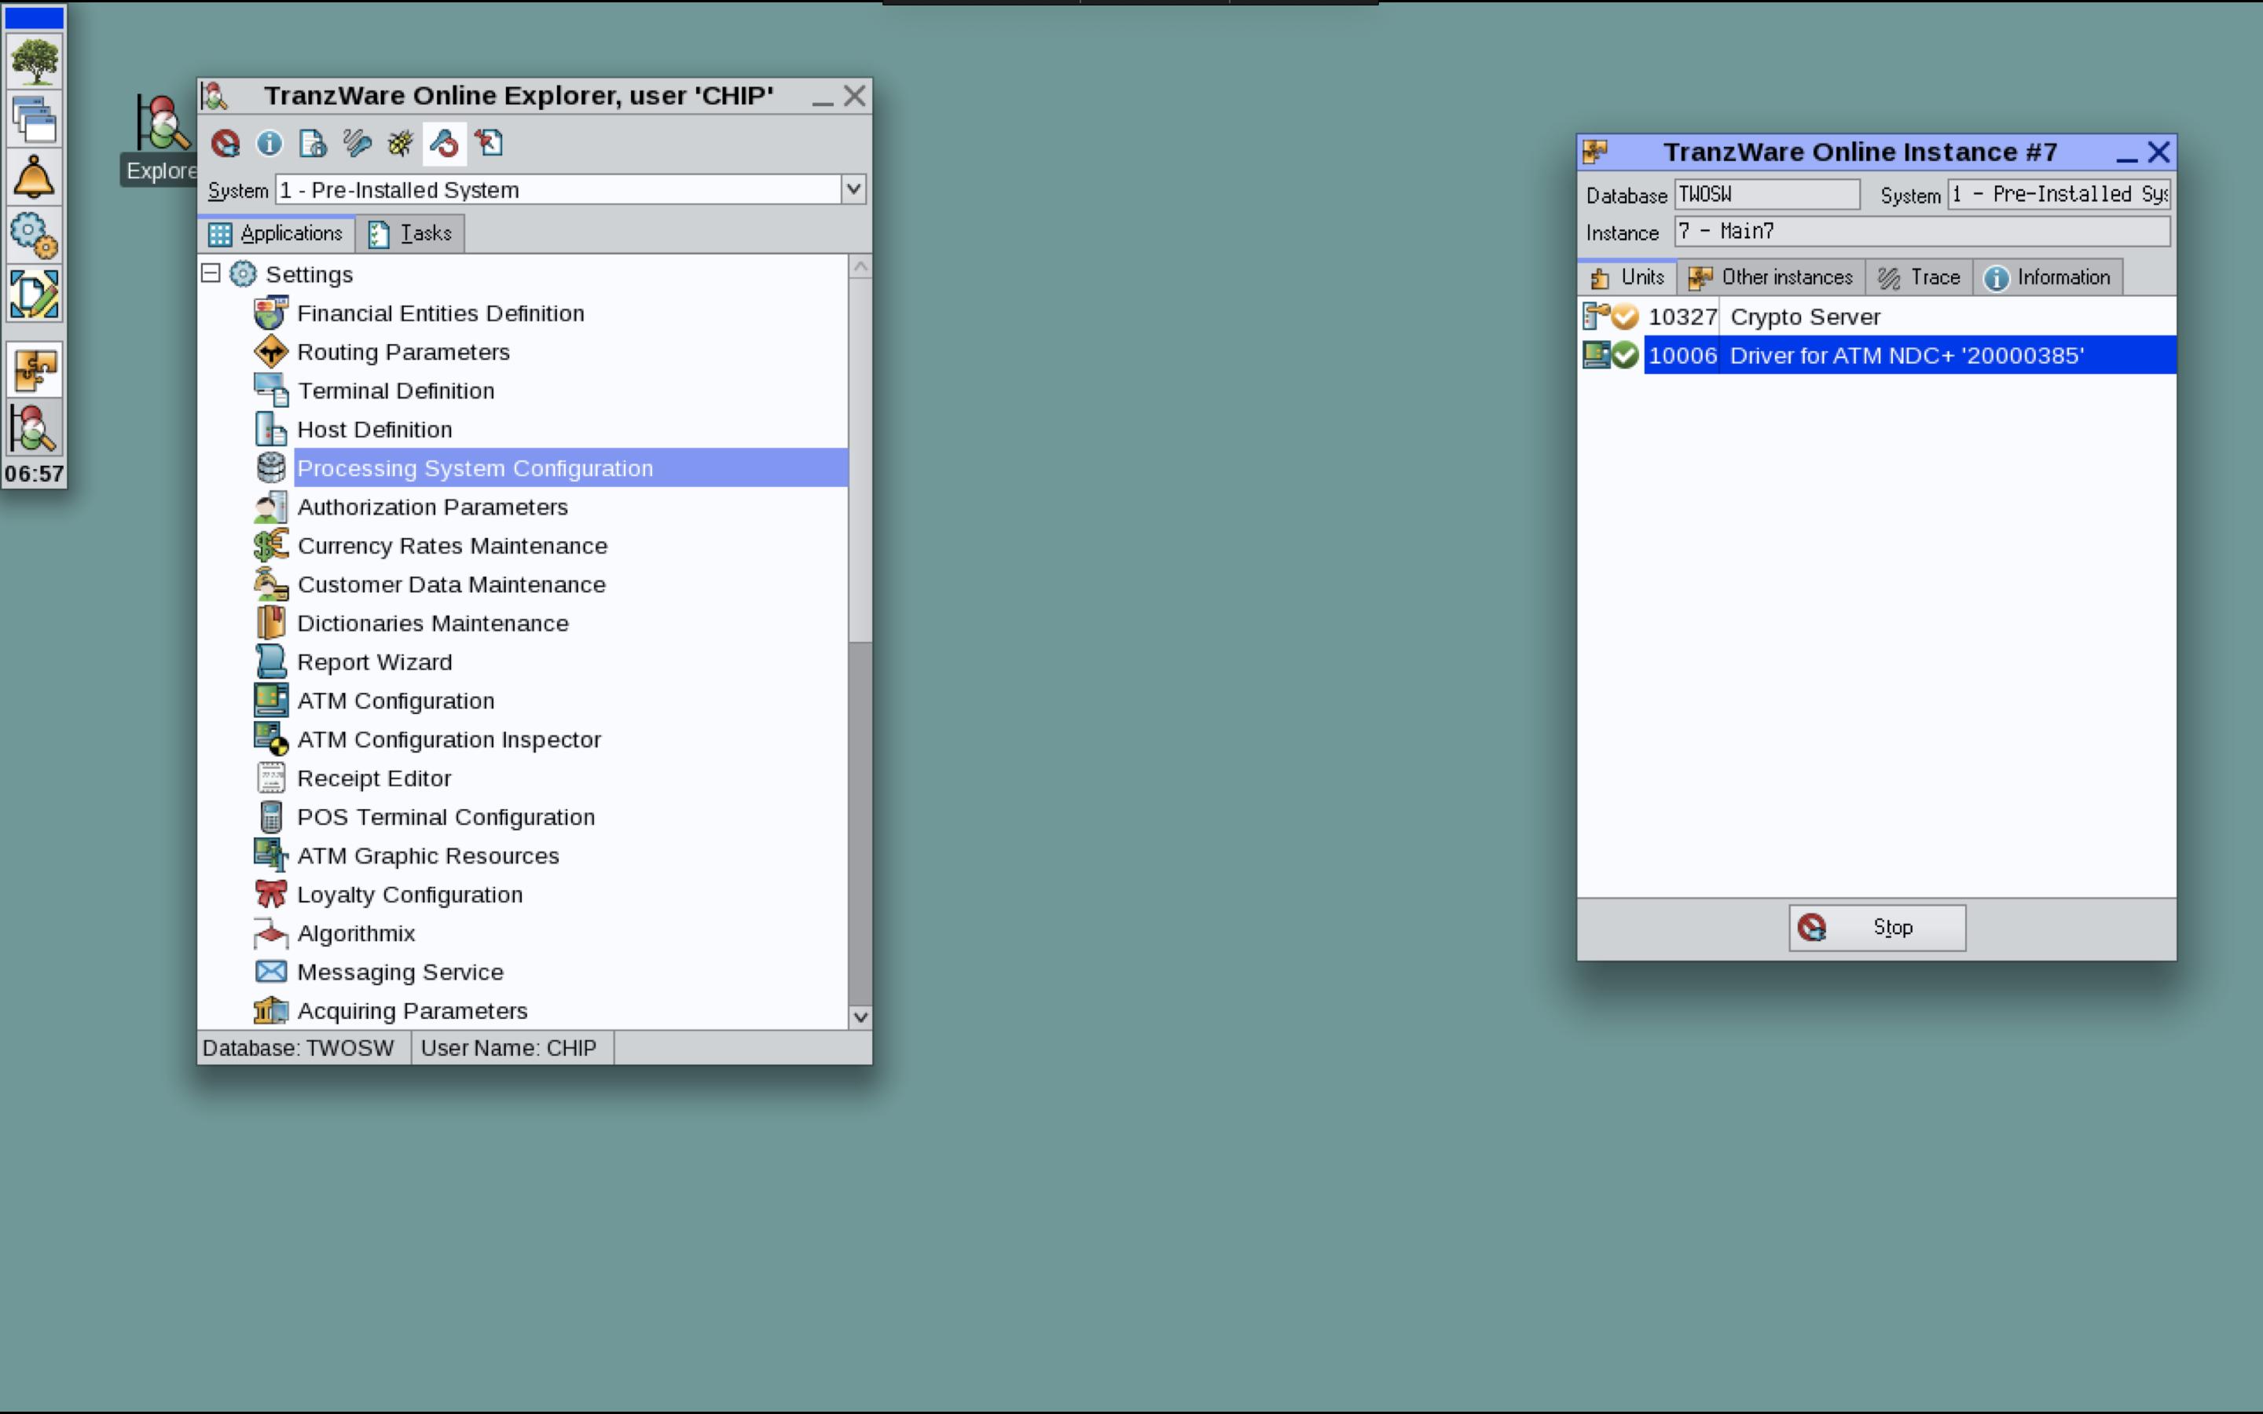Switch to the Applications tab
The height and width of the screenshot is (1414, 2263).
click(277, 233)
